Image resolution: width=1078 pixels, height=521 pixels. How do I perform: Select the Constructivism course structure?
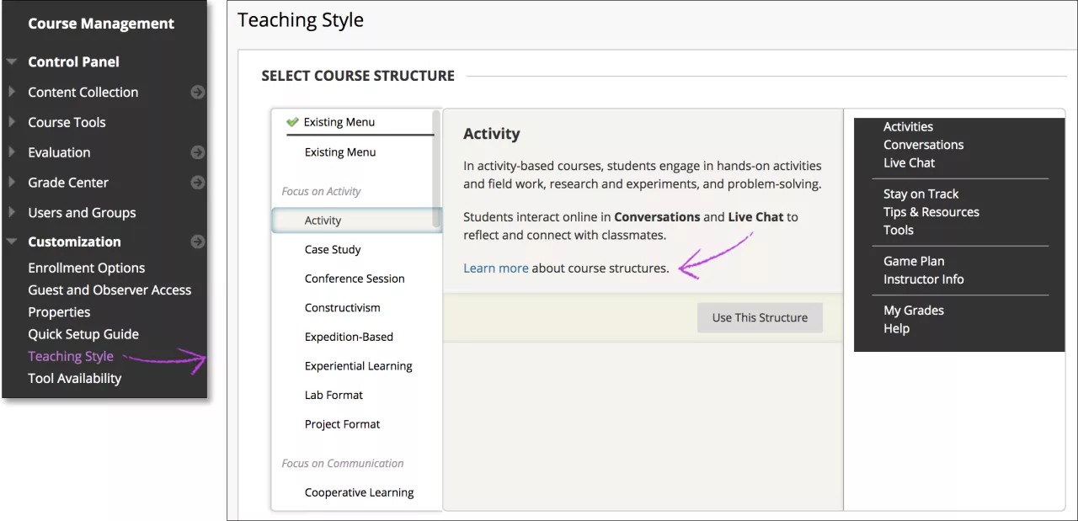pos(342,307)
